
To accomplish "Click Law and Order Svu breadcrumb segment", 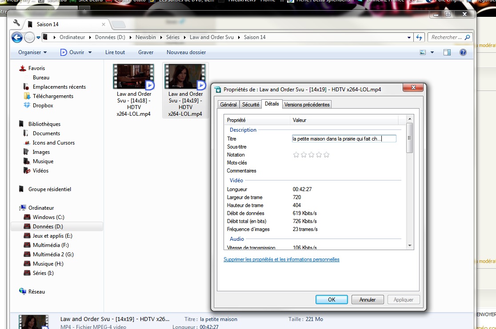I will [x=212, y=37].
